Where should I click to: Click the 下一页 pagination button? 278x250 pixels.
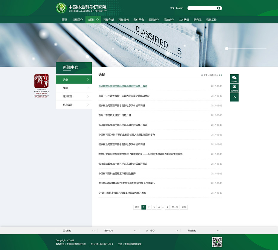click(175, 207)
